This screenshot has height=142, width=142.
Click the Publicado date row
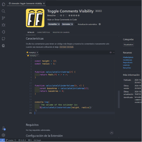(132, 81)
